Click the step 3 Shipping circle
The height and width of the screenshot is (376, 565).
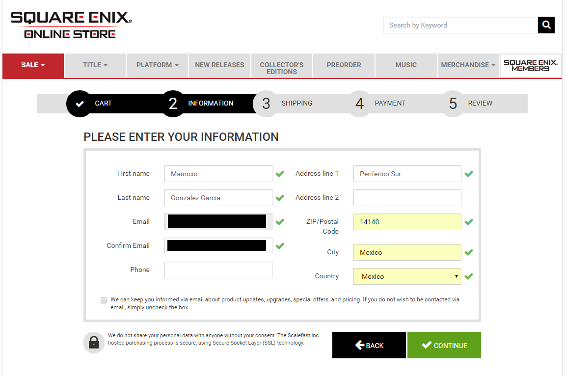coord(266,104)
